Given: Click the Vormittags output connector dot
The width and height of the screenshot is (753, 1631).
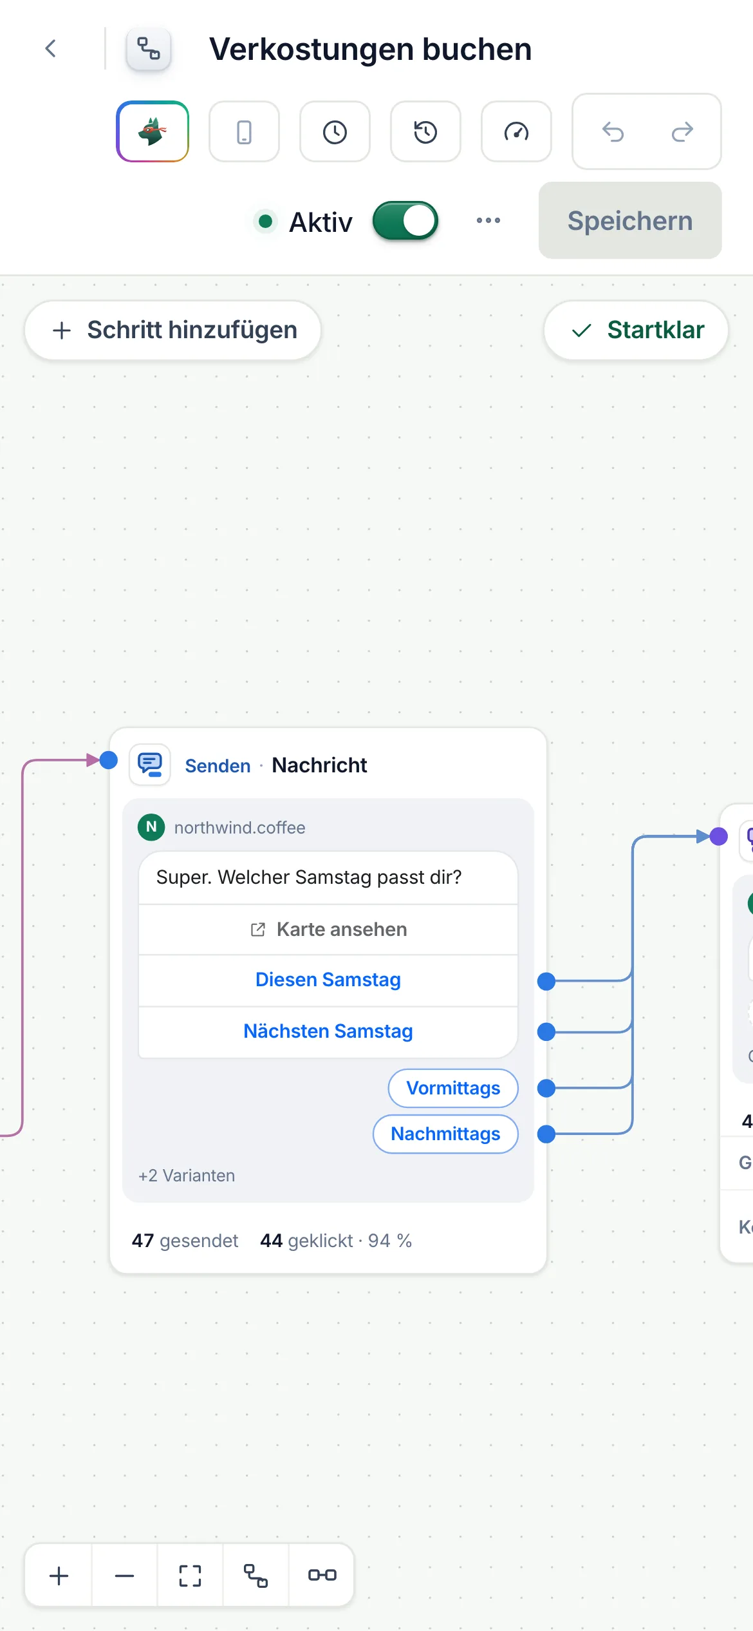Looking at the screenshot, I should point(546,1088).
